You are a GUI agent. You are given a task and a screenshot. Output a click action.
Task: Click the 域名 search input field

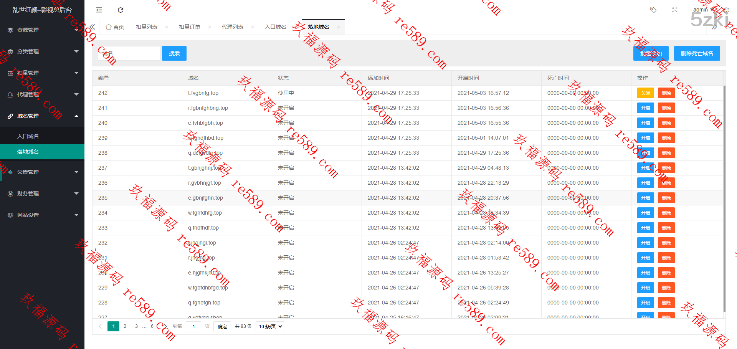point(129,53)
